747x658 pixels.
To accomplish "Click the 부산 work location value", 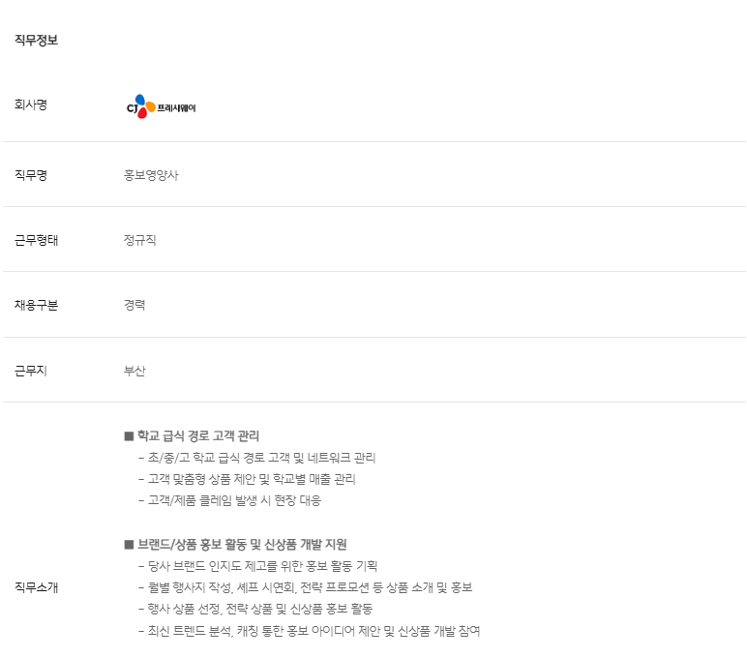I will coord(134,371).
